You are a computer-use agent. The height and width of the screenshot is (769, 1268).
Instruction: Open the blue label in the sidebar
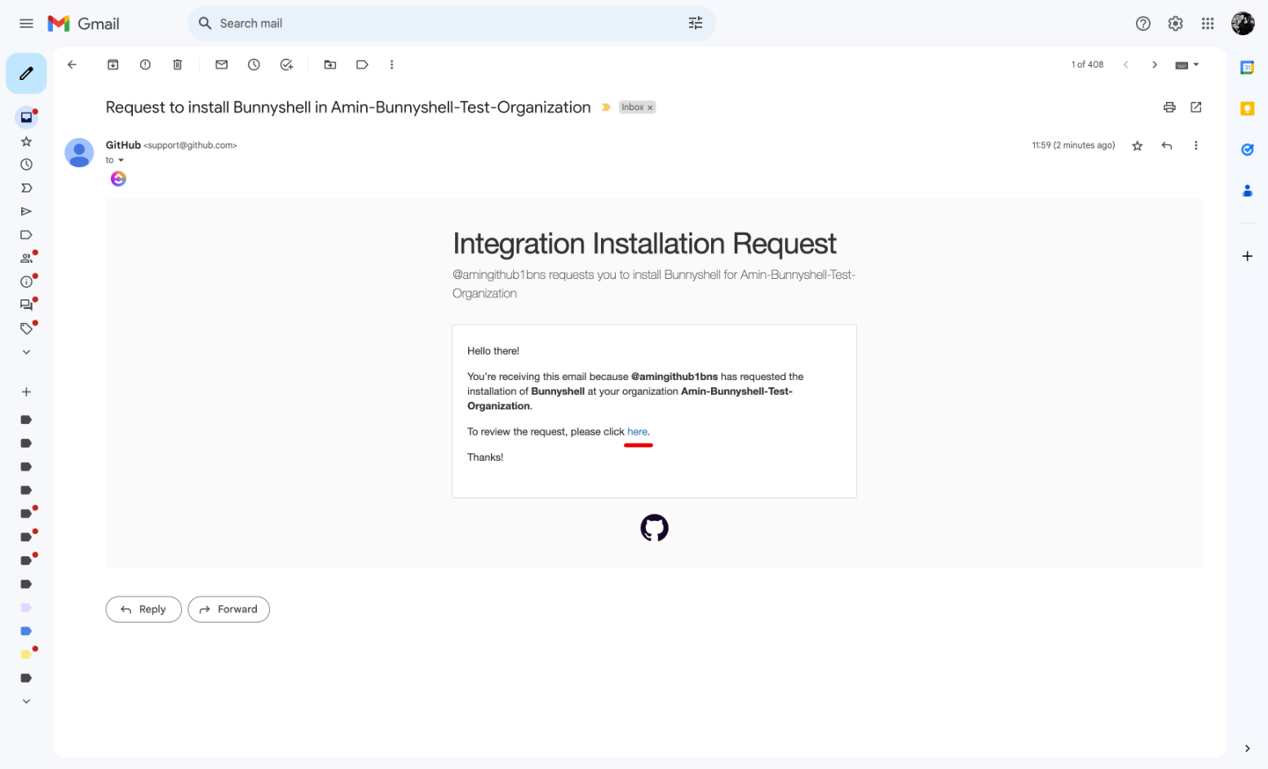(x=26, y=631)
